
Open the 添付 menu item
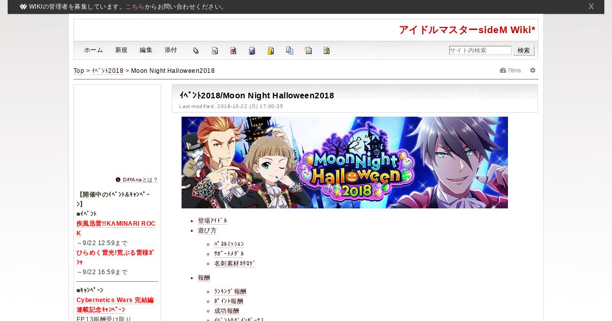point(171,50)
